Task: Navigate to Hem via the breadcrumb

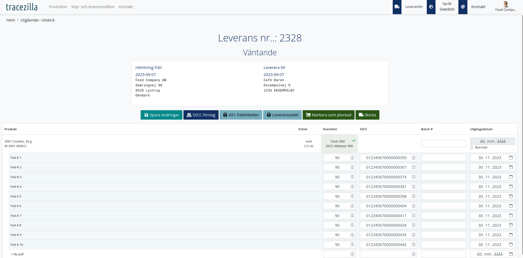Action: click(x=11, y=20)
